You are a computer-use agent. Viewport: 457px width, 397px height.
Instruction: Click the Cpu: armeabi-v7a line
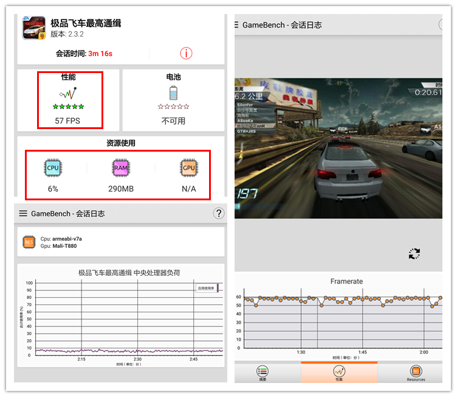point(61,239)
